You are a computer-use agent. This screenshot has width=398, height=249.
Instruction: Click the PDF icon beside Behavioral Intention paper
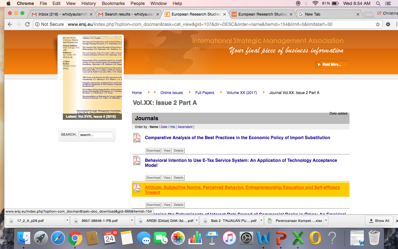(137, 161)
